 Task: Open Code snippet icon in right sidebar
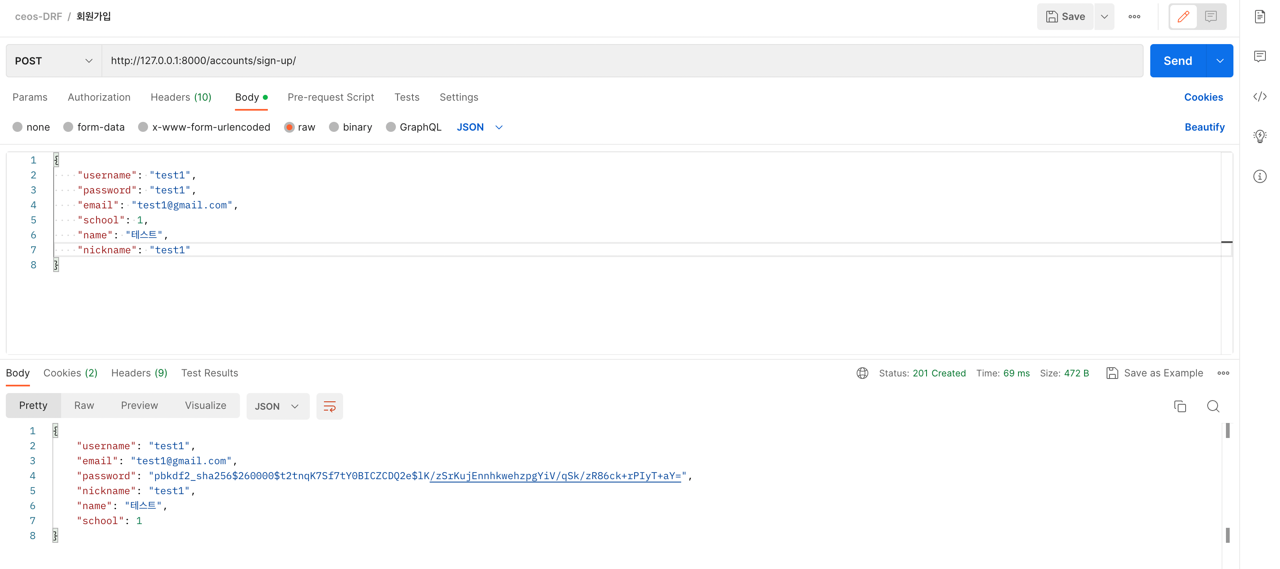(x=1260, y=96)
